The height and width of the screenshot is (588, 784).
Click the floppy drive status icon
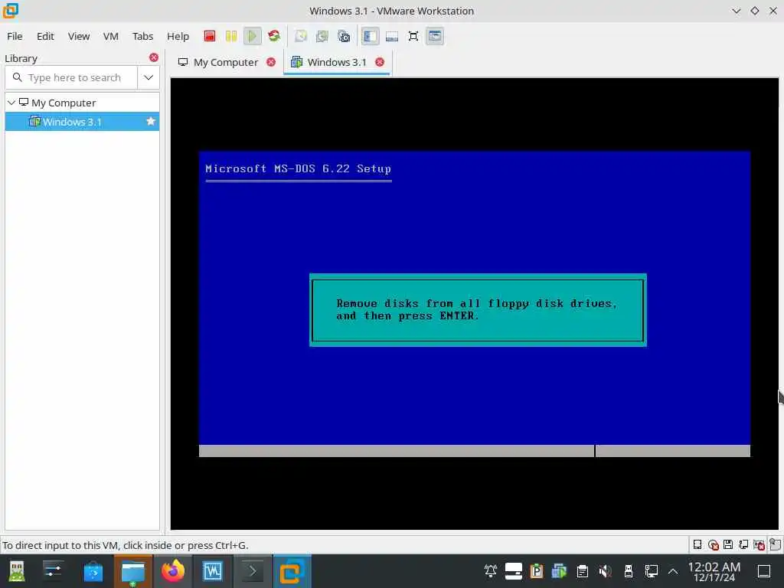point(728,544)
